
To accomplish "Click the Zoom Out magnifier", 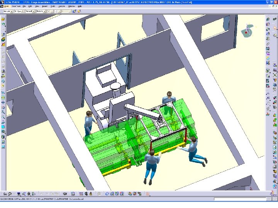I will tap(3, 117).
